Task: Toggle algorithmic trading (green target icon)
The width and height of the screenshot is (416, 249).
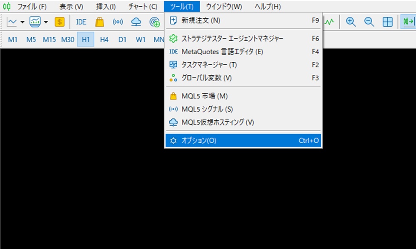Action: [155, 22]
